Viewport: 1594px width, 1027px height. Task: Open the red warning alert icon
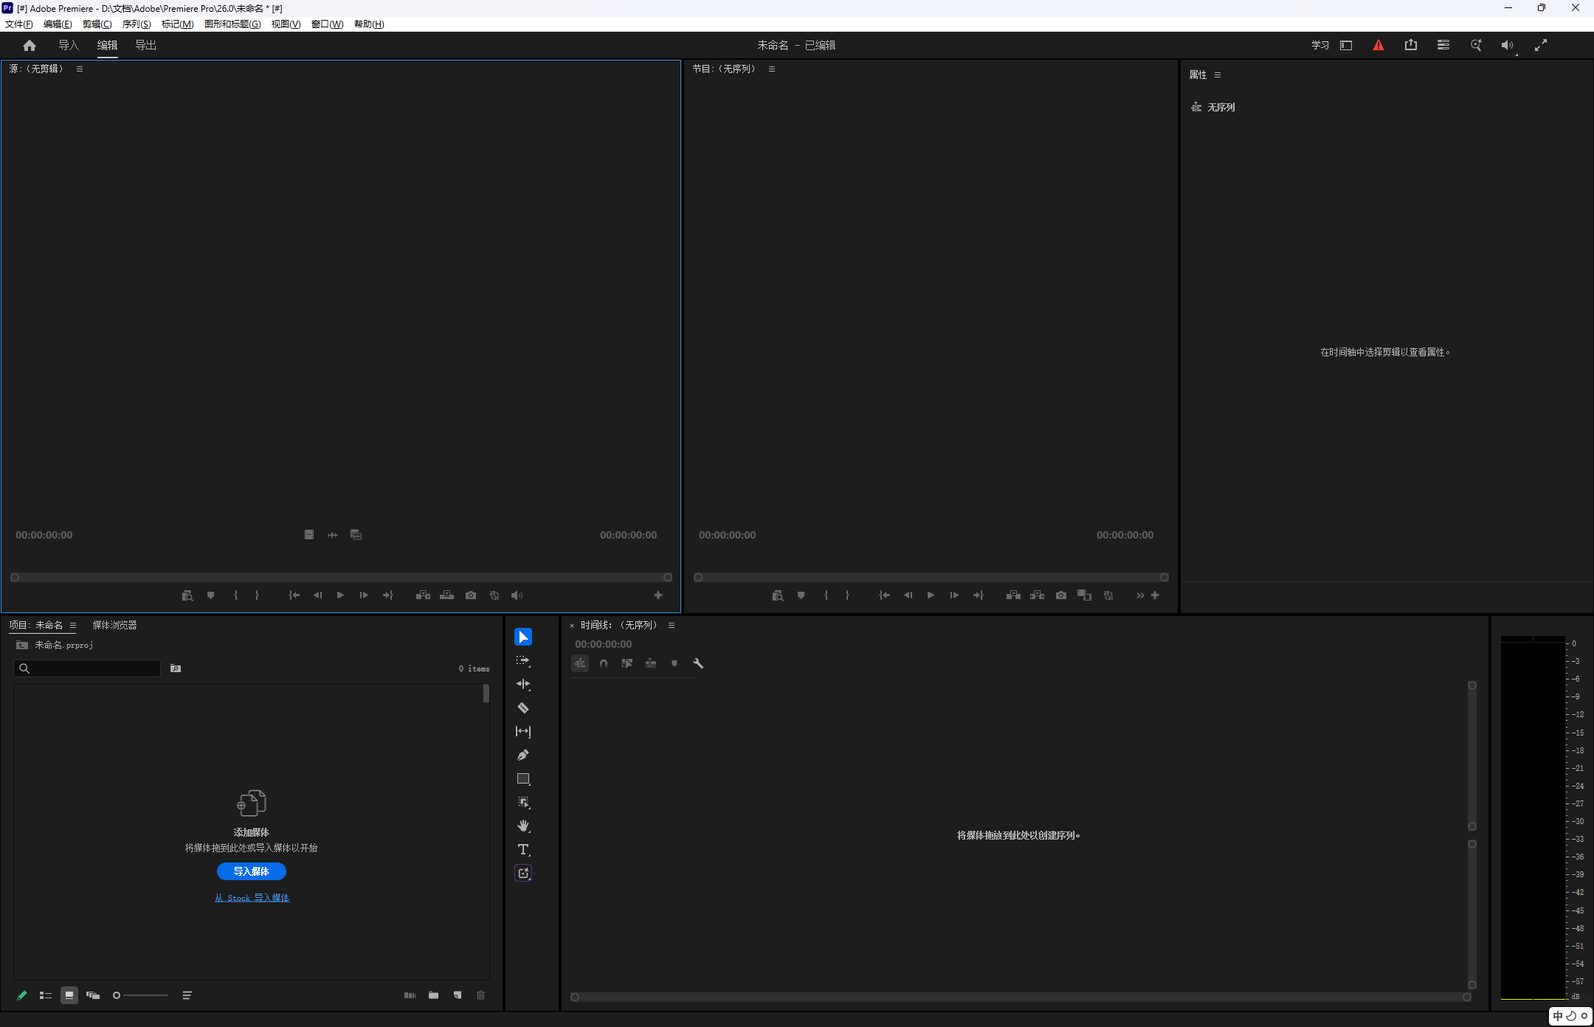1379,46
